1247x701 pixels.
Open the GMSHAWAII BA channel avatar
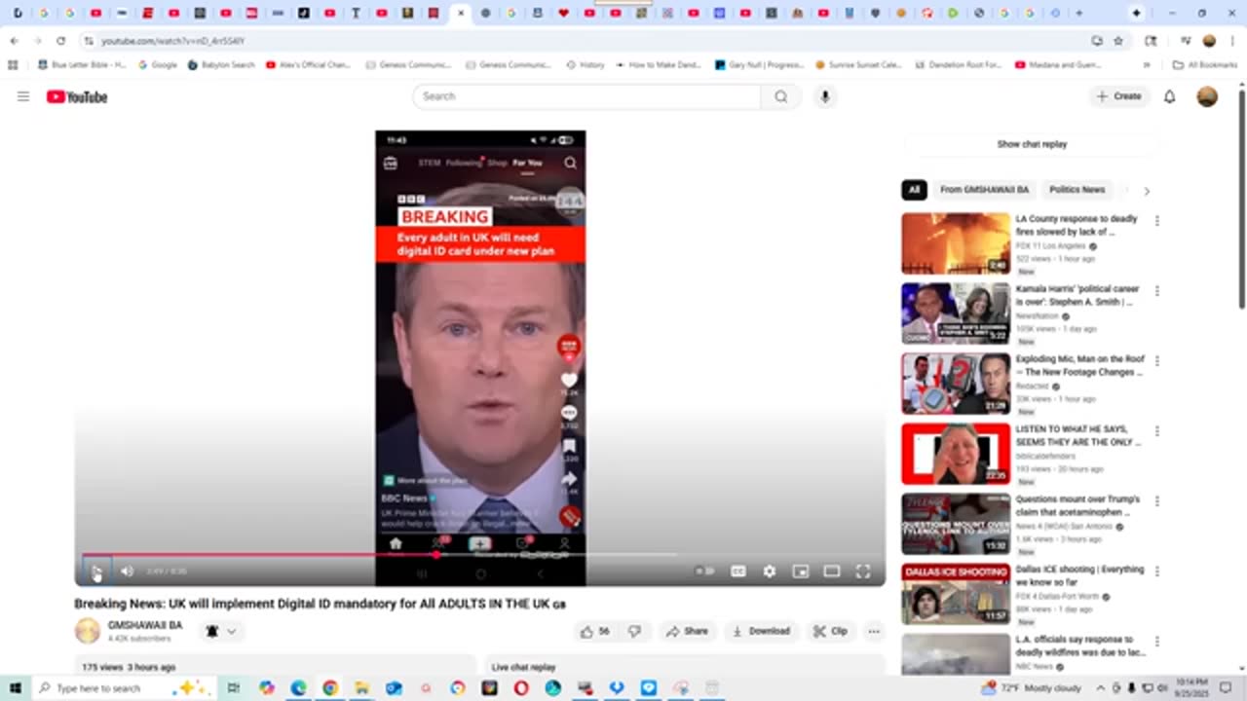[88, 631]
